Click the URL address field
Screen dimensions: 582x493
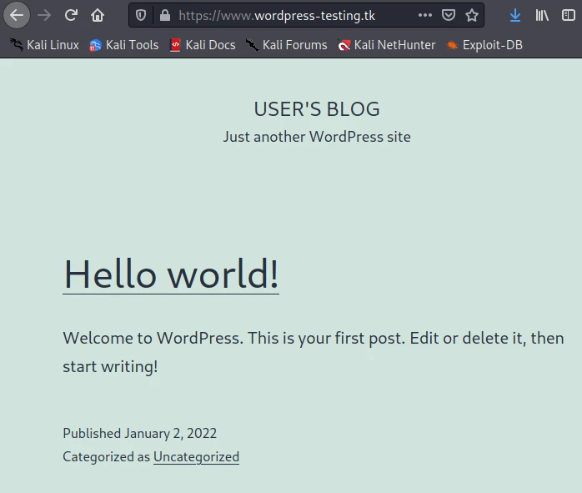(292, 15)
